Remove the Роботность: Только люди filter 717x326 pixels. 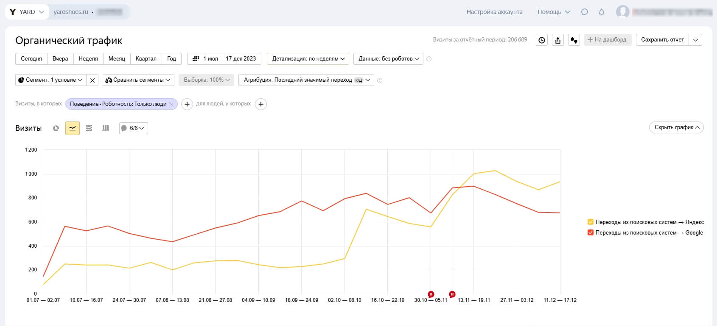pos(171,104)
